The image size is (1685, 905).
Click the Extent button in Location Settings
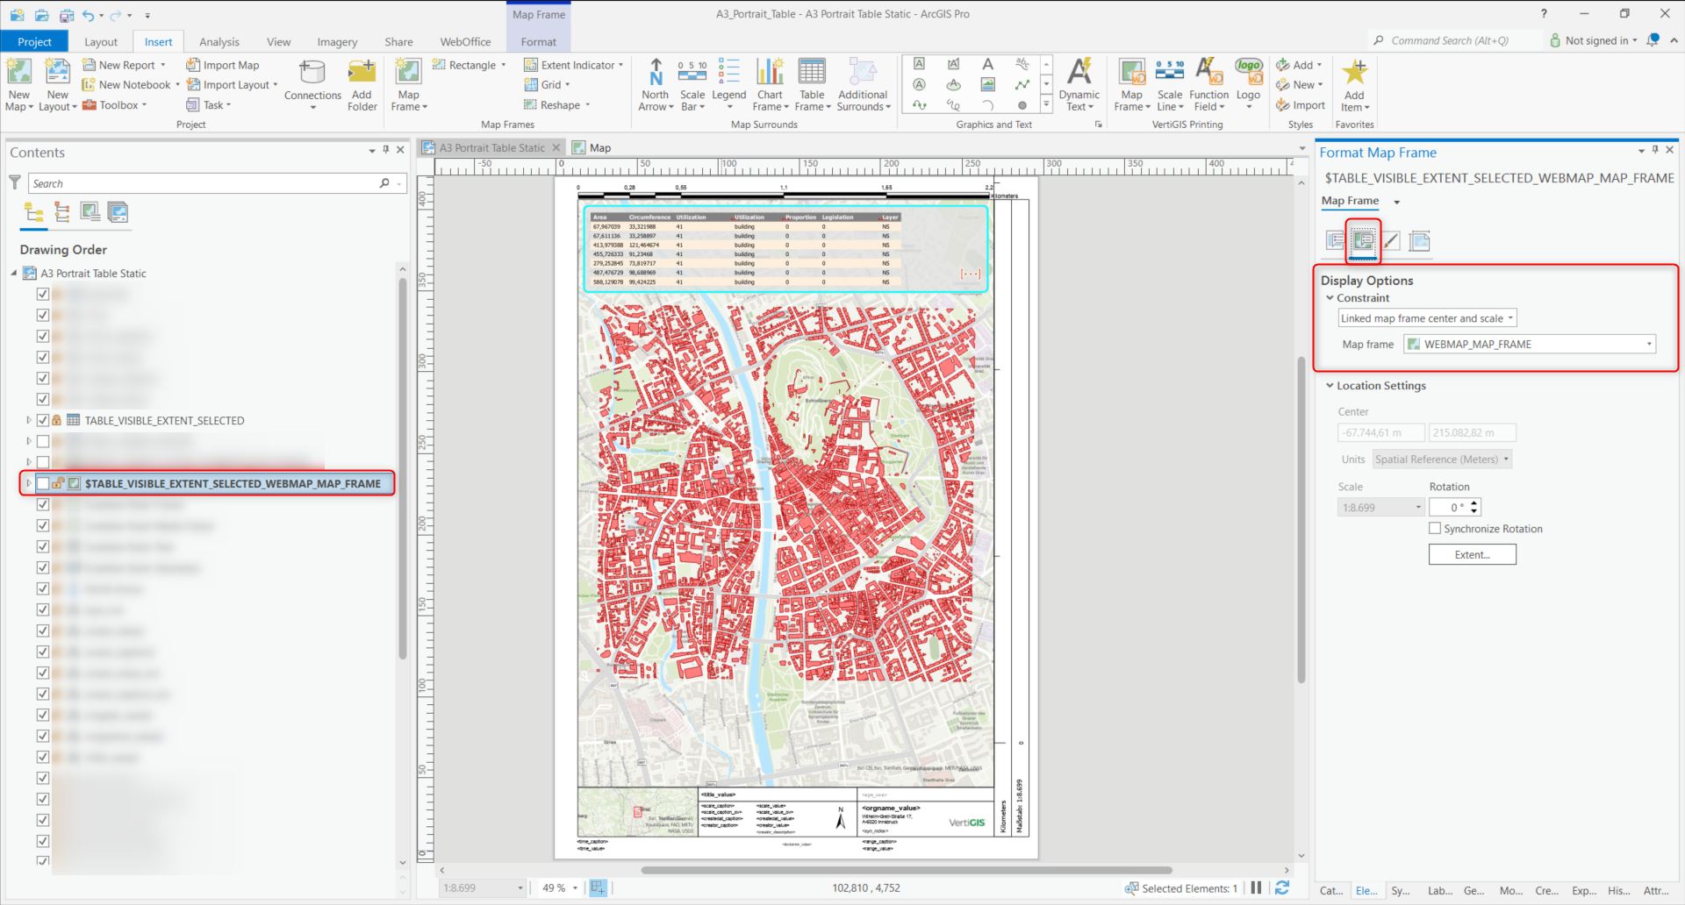click(x=1472, y=554)
